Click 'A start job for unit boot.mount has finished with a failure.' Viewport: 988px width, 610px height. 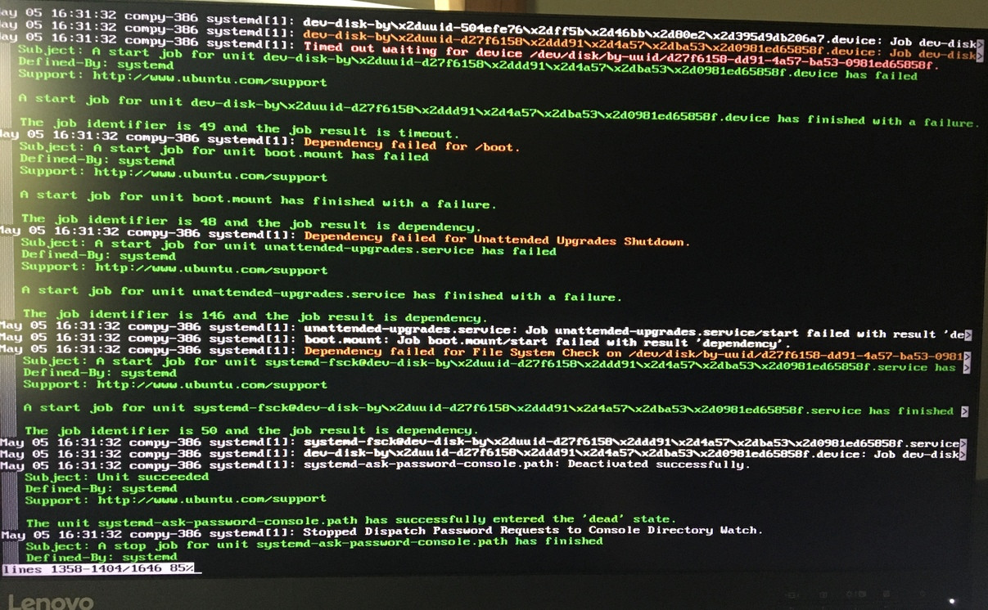pyautogui.click(x=259, y=199)
